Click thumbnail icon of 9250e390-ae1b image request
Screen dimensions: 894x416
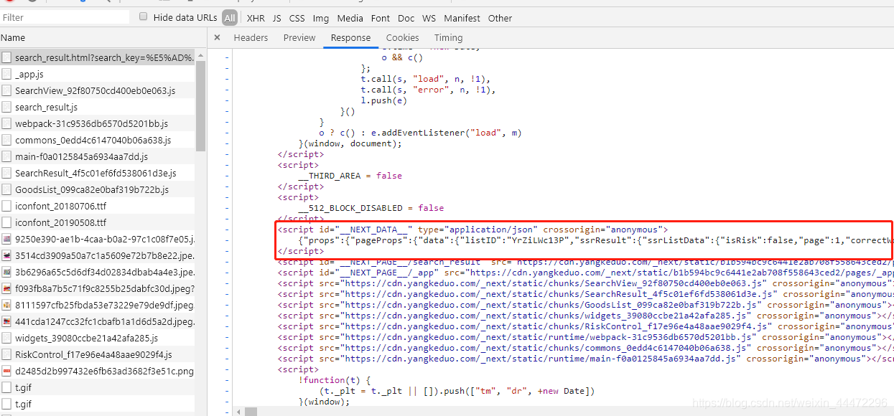pos(6,239)
